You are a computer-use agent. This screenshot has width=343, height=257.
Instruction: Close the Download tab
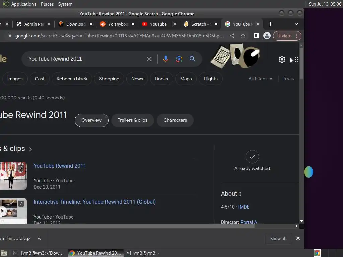point(91,24)
